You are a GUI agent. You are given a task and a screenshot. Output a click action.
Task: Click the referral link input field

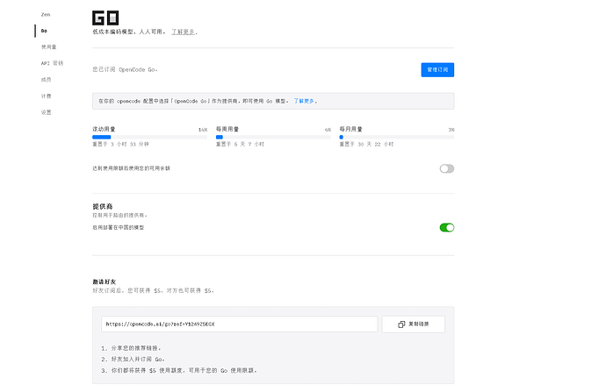(239, 324)
